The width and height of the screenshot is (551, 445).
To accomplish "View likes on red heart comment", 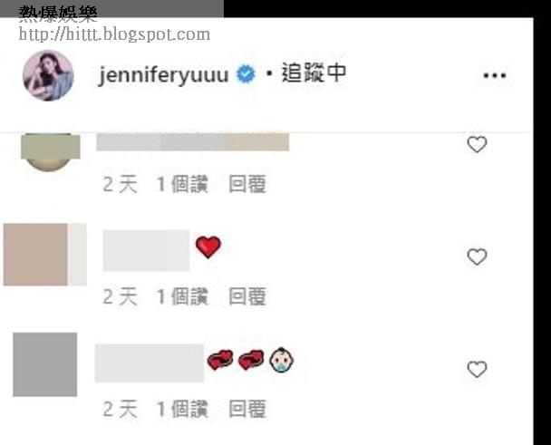I will point(182,296).
